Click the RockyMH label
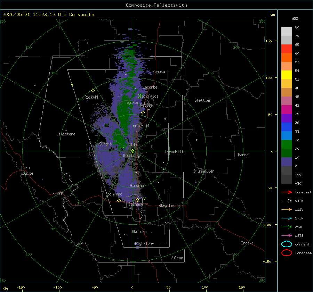The height and width of the screenshot is (292, 313). coord(92,97)
